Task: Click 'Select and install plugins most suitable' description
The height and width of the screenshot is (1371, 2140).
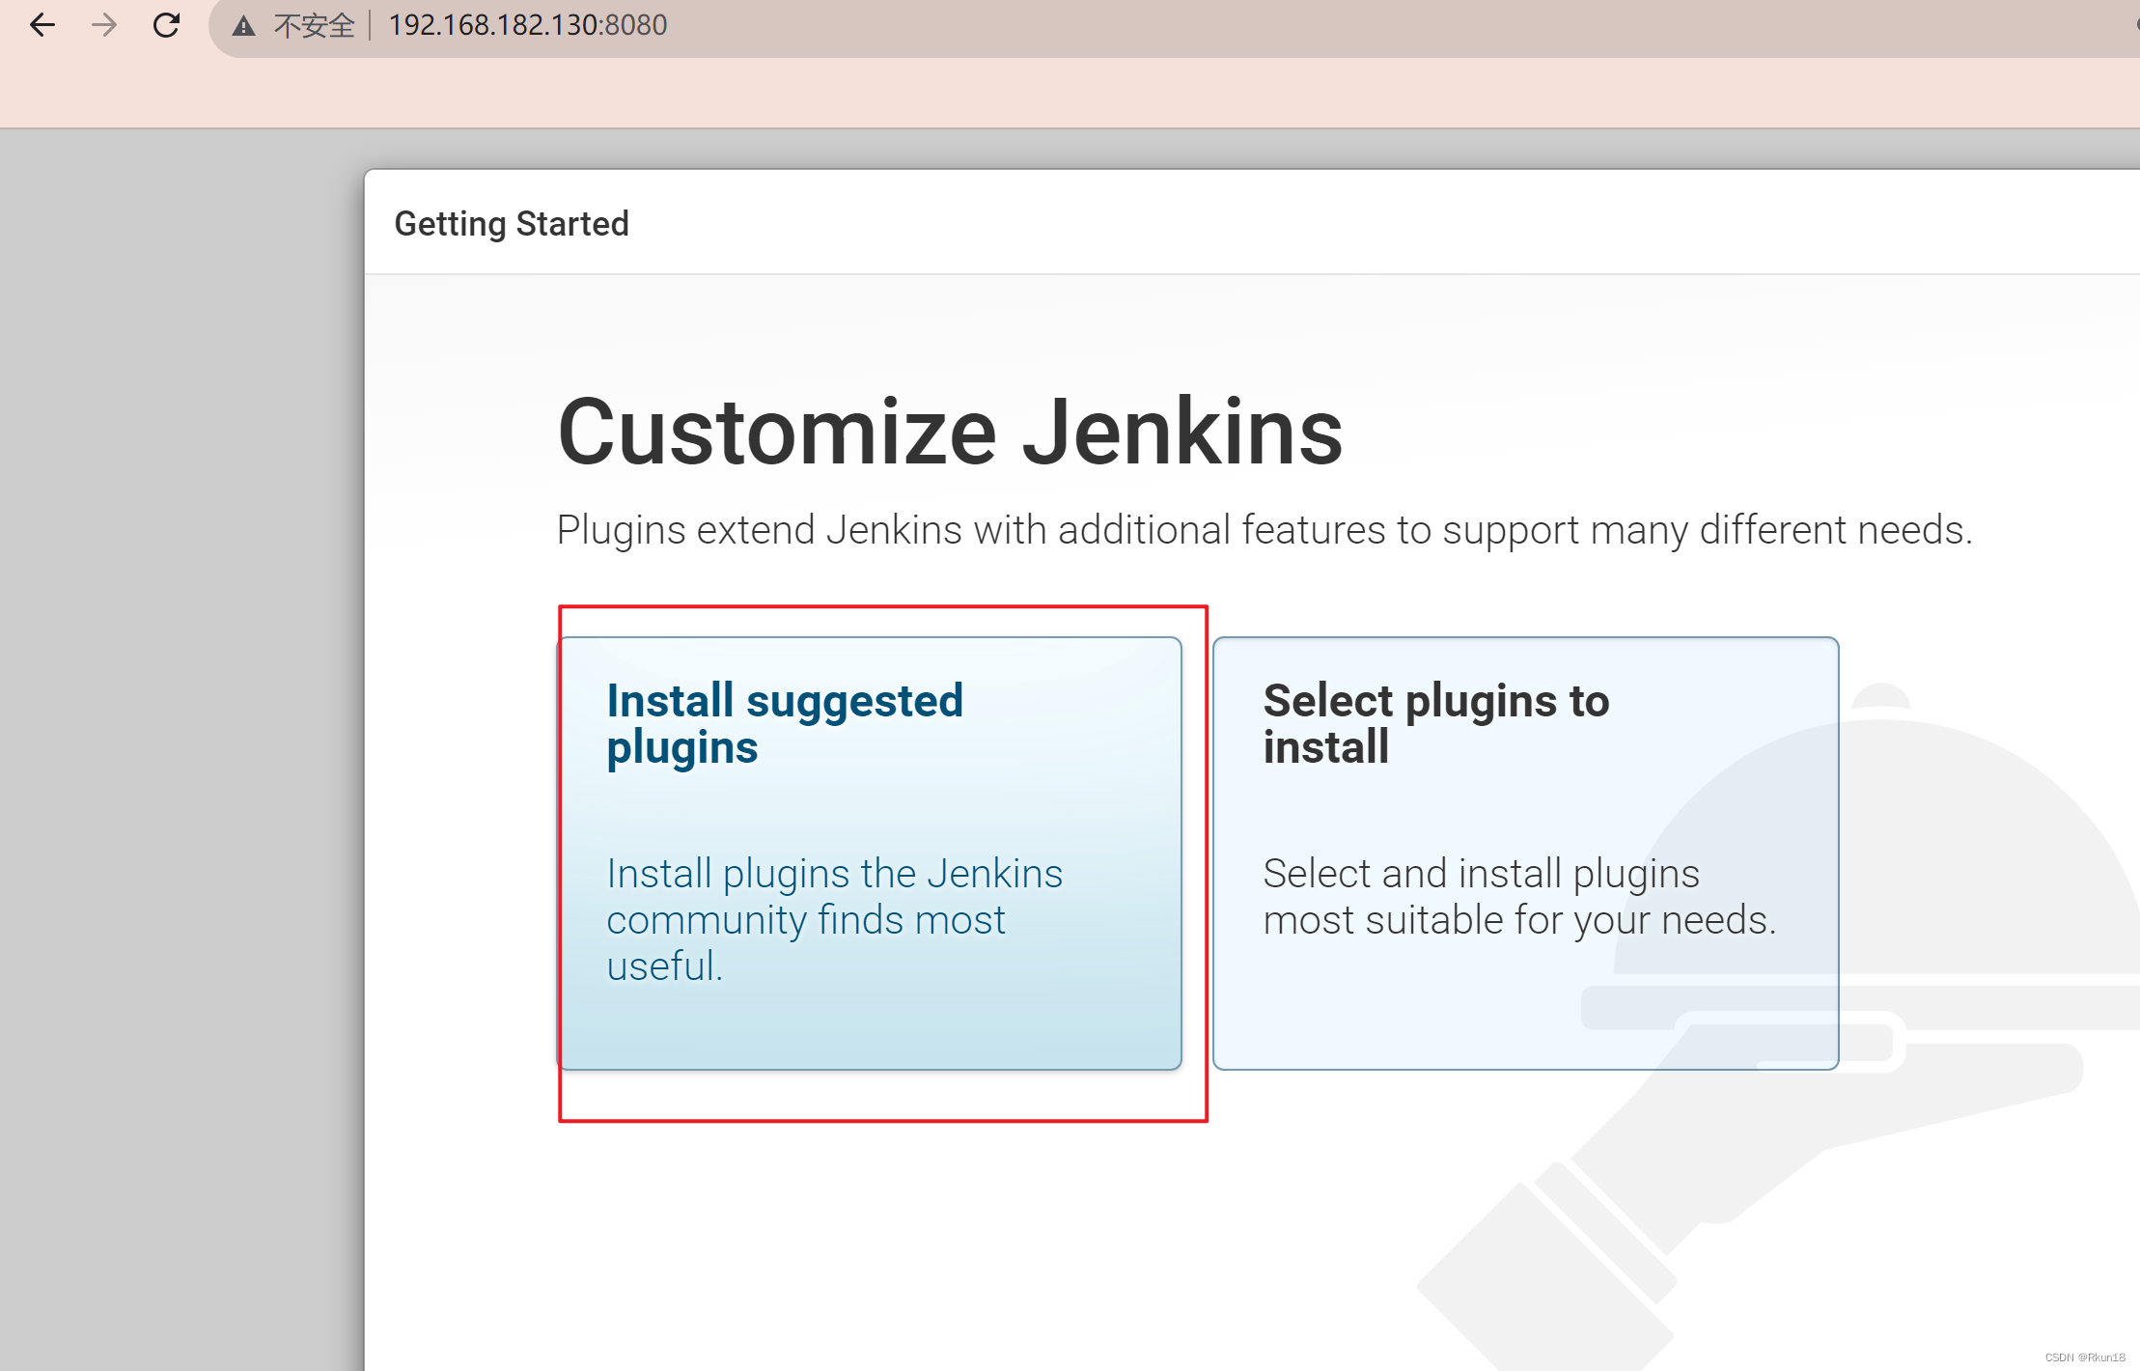Action: [x=1519, y=896]
